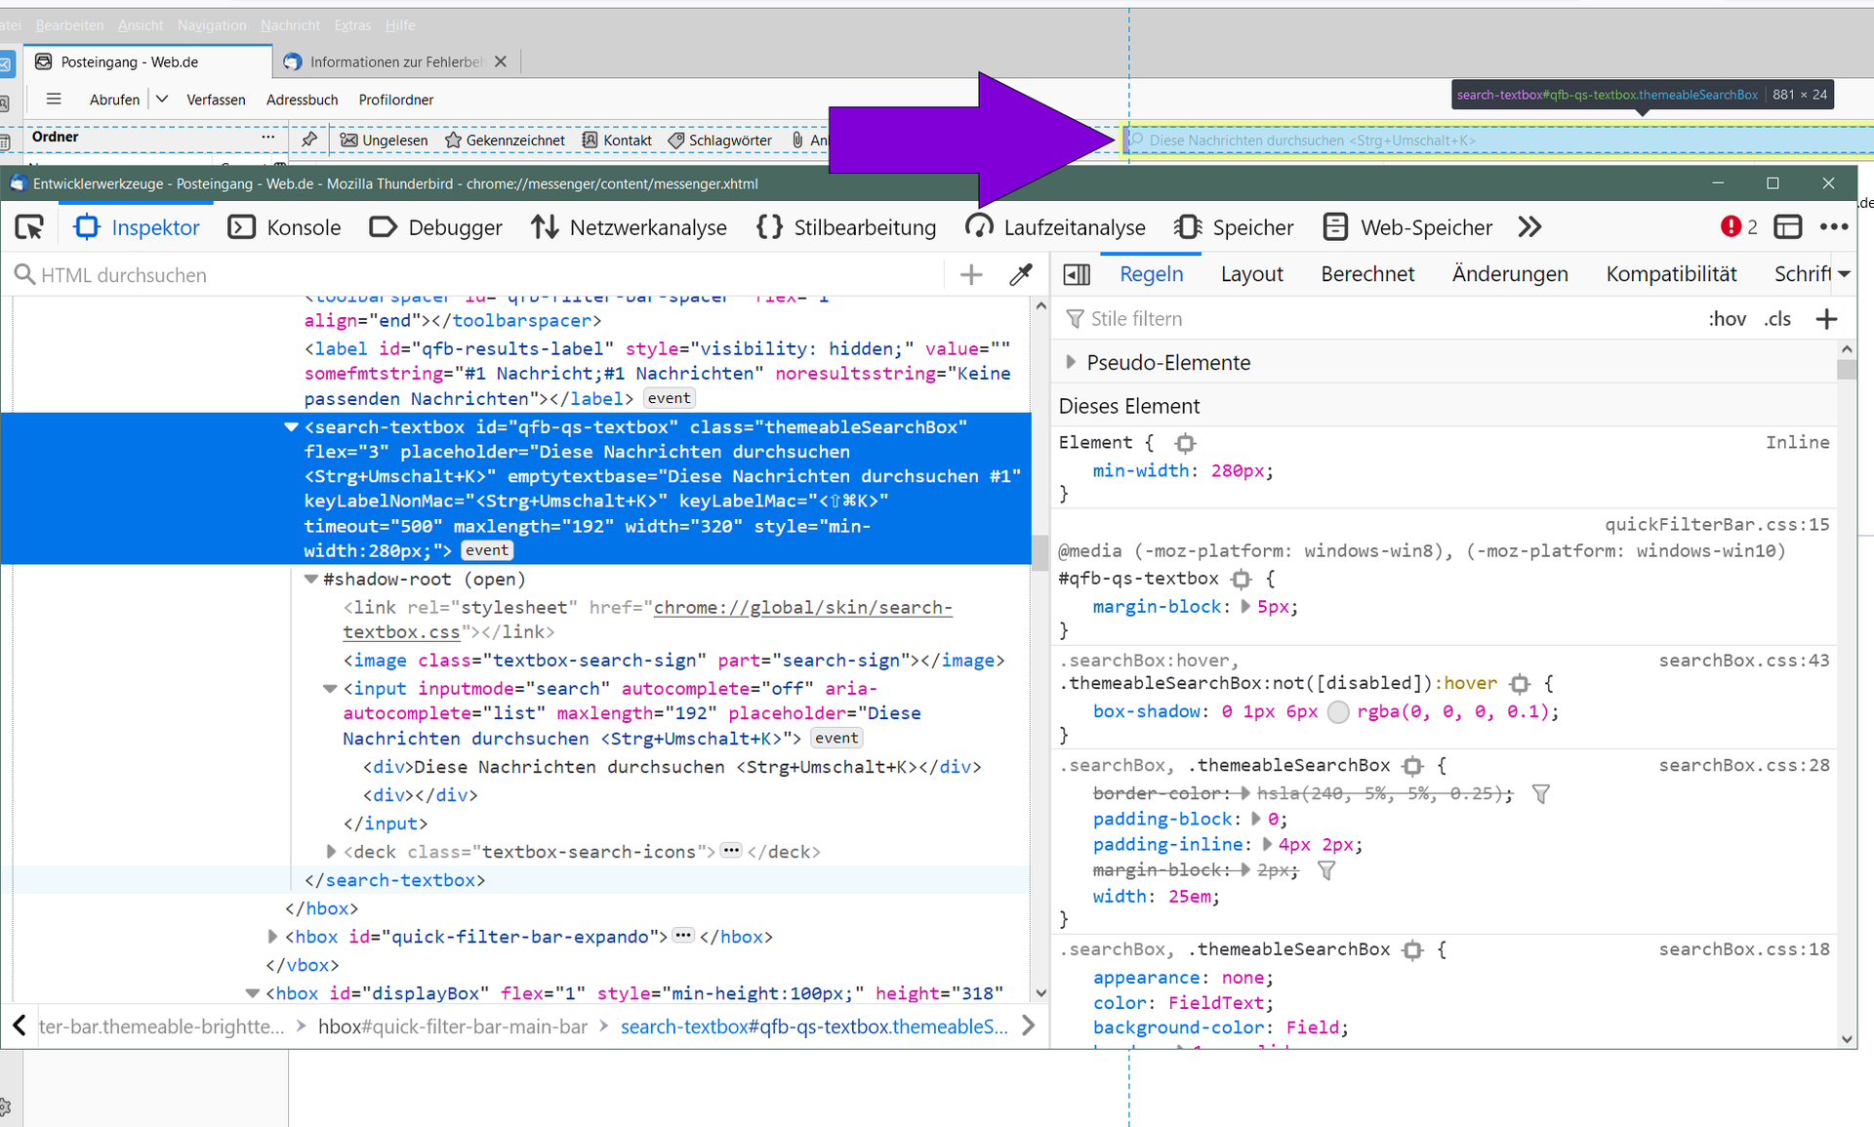Switch to the Konsole tab

point(284,227)
